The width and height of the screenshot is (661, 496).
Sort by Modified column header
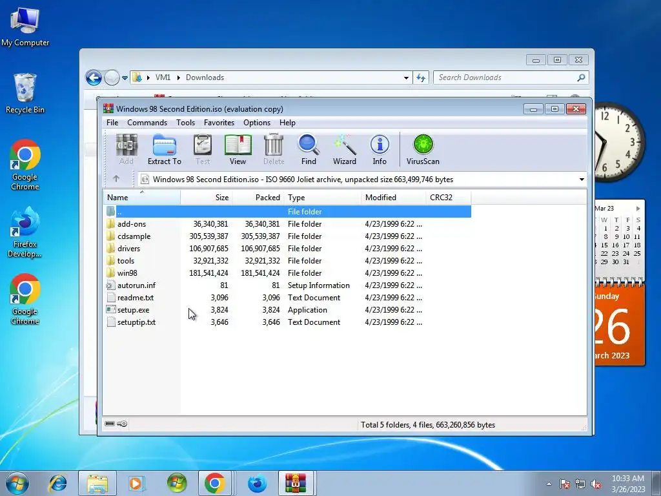click(x=393, y=198)
